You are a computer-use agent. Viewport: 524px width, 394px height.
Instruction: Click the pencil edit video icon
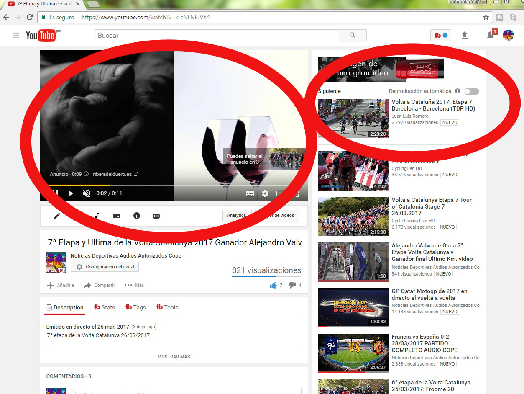coord(57,216)
